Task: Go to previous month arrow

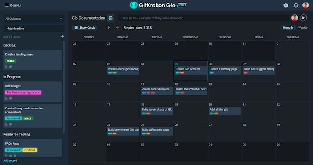Action: coord(109,27)
